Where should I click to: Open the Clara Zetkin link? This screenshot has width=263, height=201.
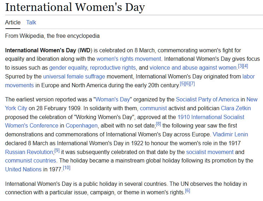[x=236, y=108]
